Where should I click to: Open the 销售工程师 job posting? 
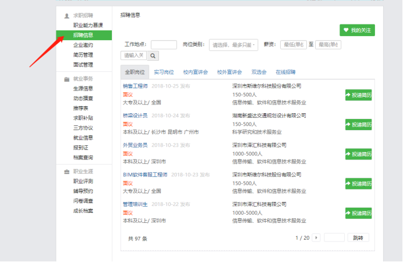tap(135, 86)
